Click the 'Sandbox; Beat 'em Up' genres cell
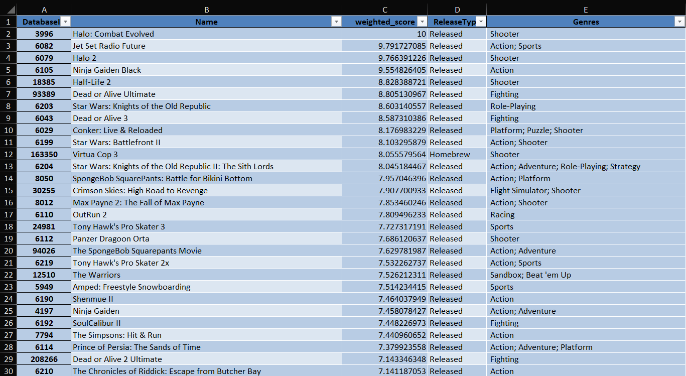The height and width of the screenshot is (376, 686). pos(586,275)
